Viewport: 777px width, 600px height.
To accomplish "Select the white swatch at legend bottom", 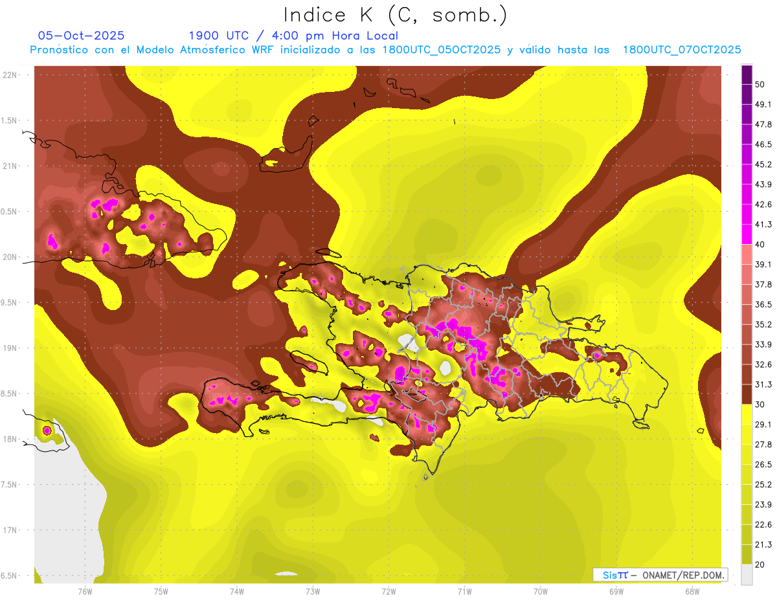I will pos(747,574).
